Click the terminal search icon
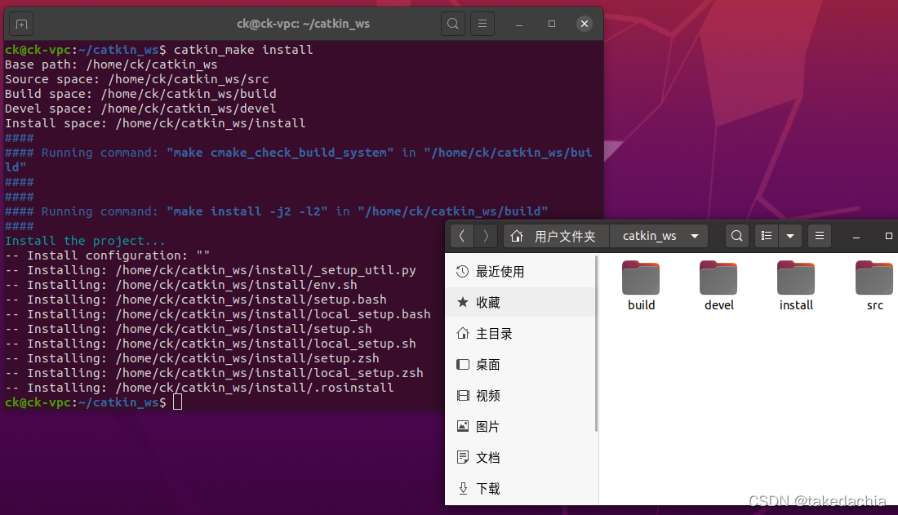Image resolution: width=898 pixels, height=515 pixels. coord(453,24)
